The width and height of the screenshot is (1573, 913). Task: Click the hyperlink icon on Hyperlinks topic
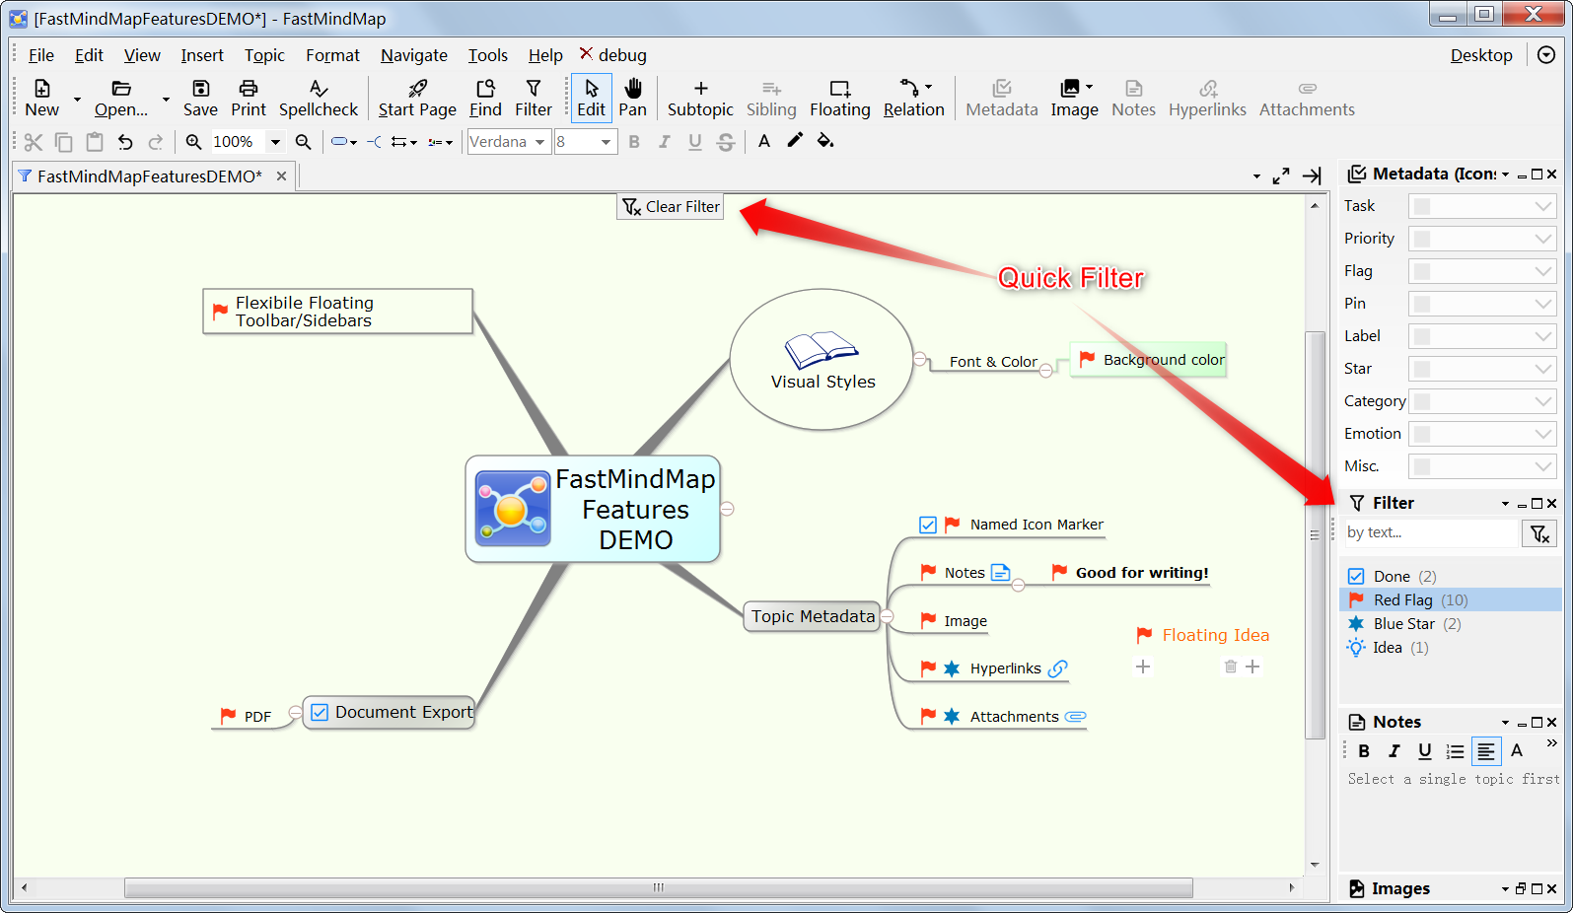tap(1057, 668)
